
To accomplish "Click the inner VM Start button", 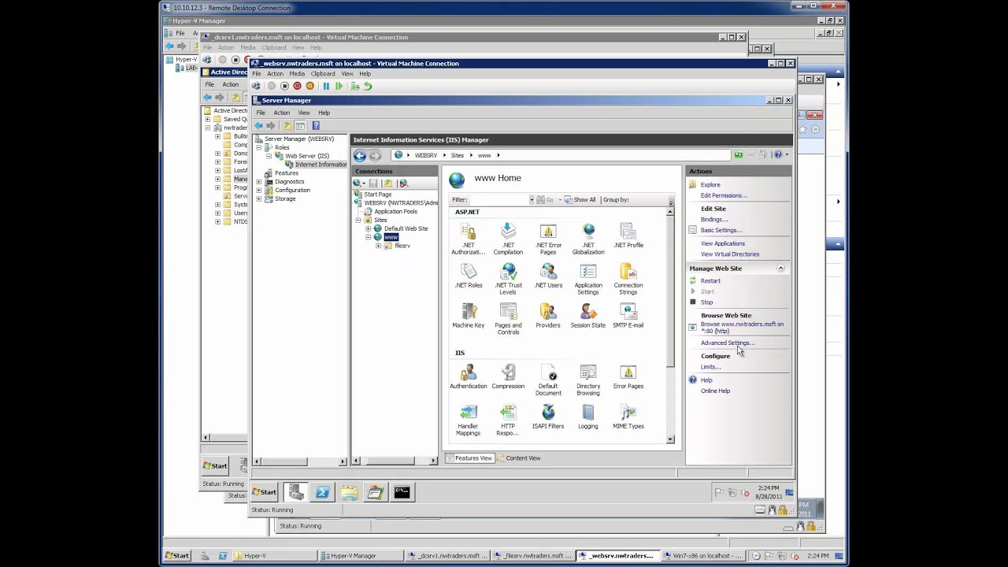I will click(264, 492).
